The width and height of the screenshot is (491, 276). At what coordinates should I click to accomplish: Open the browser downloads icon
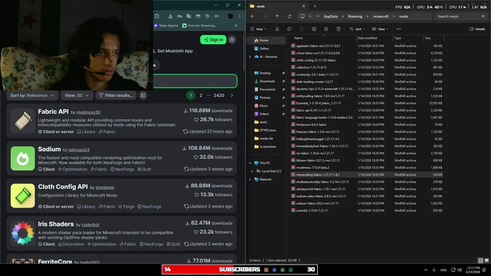tap(170, 16)
